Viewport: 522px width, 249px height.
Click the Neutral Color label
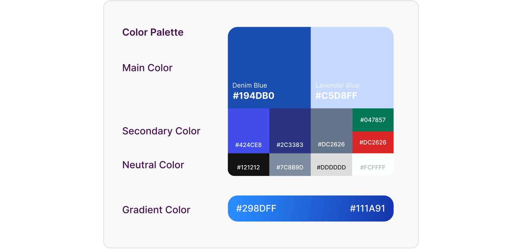point(153,165)
